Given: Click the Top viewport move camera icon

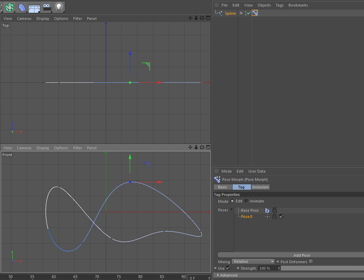Looking at the screenshot, I should (x=190, y=18).
